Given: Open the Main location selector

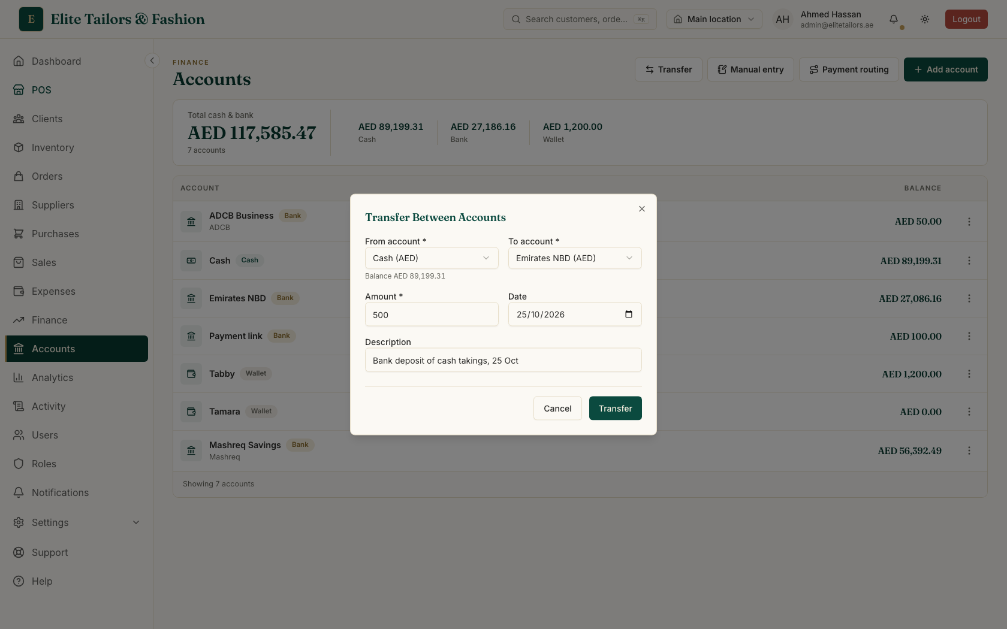Looking at the screenshot, I should pyautogui.click(x=714, y=19).
